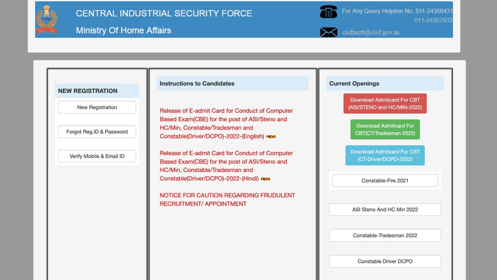Screen dimensions: 497x280
Task: Click the NEW badge beside the English notice
Action: click(271, 136)
